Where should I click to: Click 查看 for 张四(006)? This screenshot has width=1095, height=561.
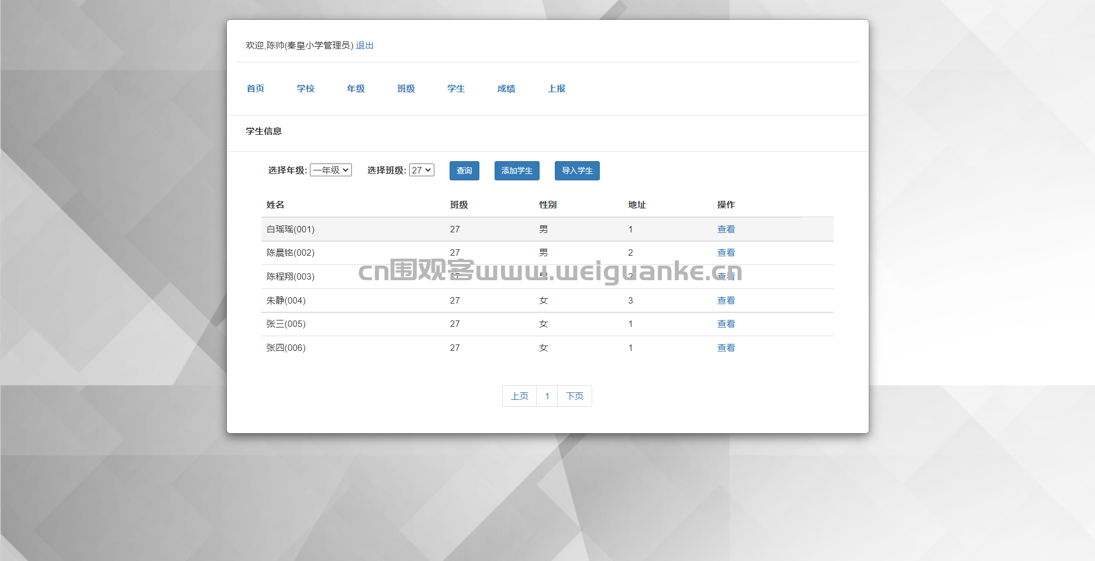click(x=726, y=348)
